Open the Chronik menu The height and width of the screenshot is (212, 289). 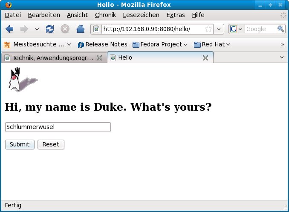[105, 15]
